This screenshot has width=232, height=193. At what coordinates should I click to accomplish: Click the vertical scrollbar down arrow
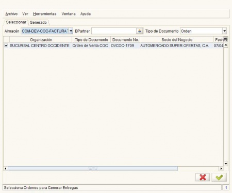[226, 164]
